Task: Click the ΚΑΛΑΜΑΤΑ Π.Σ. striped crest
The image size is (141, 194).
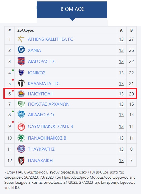Action: (21, 83)
